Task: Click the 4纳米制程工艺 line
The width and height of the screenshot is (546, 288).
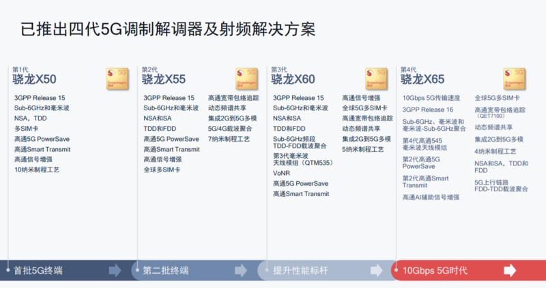Action: (x=495, y=151)
